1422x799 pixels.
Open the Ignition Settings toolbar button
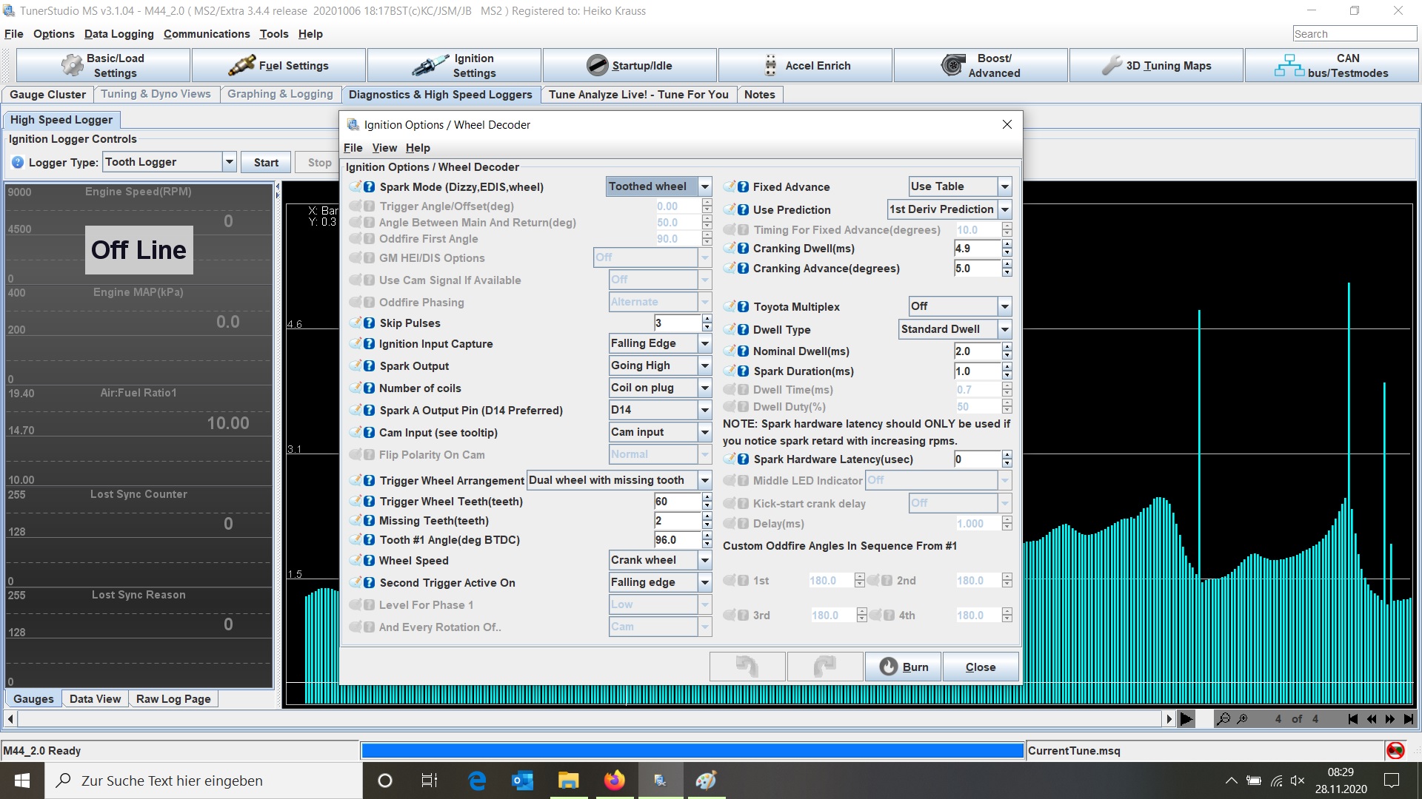(x=454, y=66)
